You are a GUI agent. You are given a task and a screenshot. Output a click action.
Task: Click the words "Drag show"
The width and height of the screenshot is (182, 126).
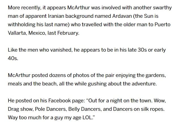tap(20, 109)
